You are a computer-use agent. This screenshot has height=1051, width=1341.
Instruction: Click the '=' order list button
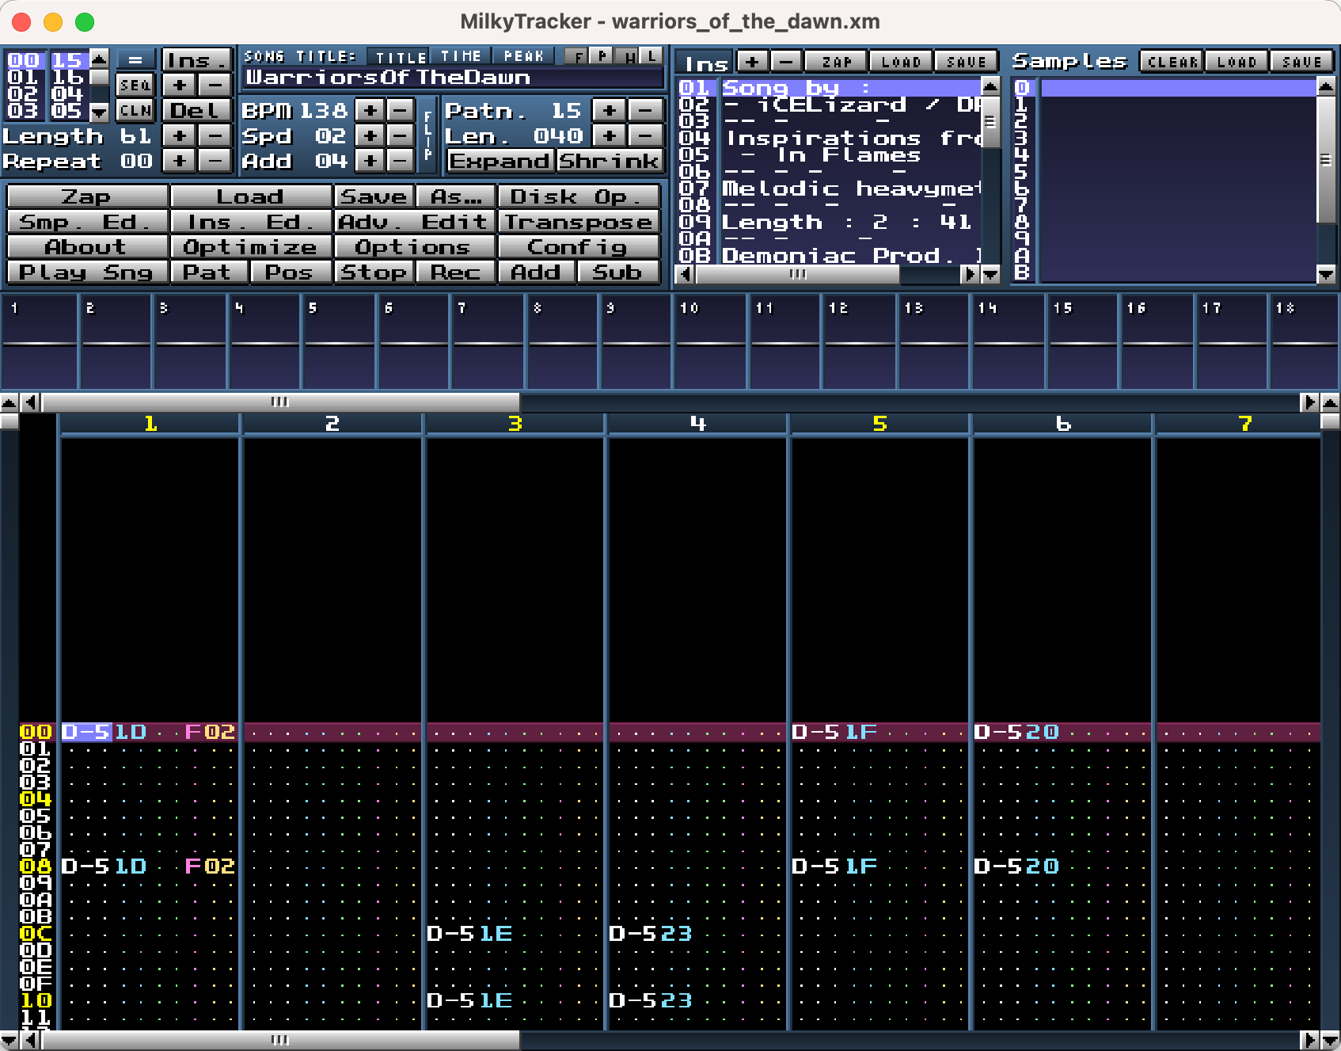tap(135, 60)
